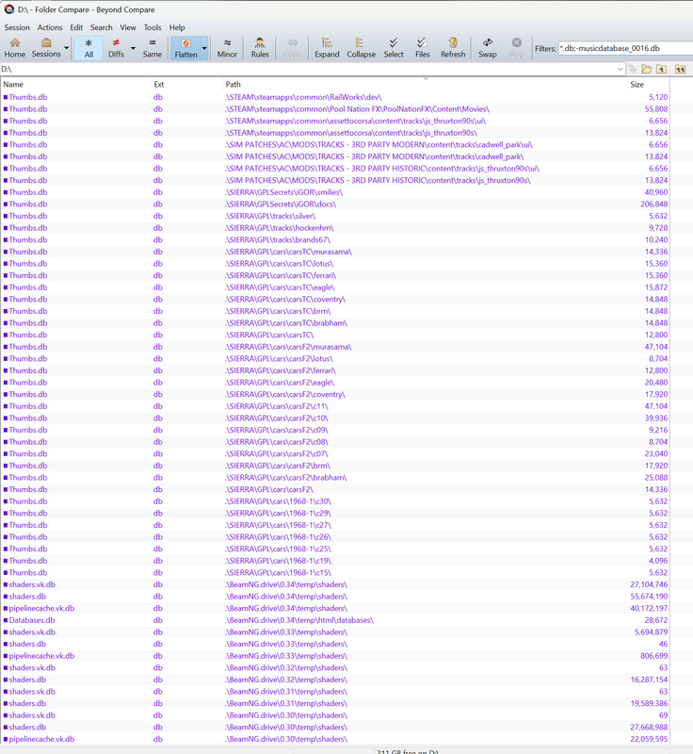693x754 pixels.
Task: Select Thumbs.db in RailWorks\dev path
Action: tap(28, 97)
